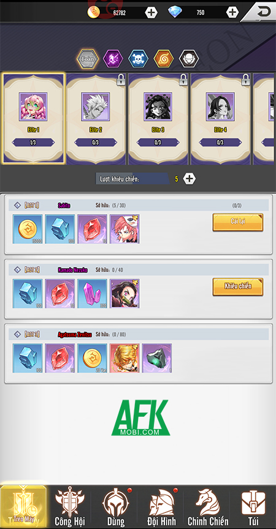
Task: Select the locked Elite 3 card
Action: (158, 119)
